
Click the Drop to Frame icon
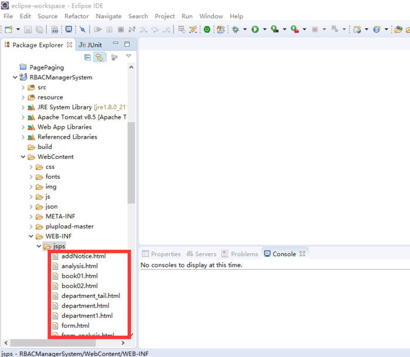[x=182, y=29]
